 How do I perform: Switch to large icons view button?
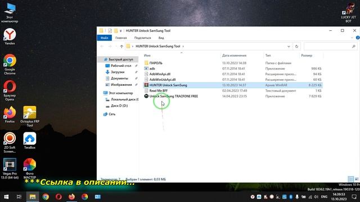(x=356, y=179)
